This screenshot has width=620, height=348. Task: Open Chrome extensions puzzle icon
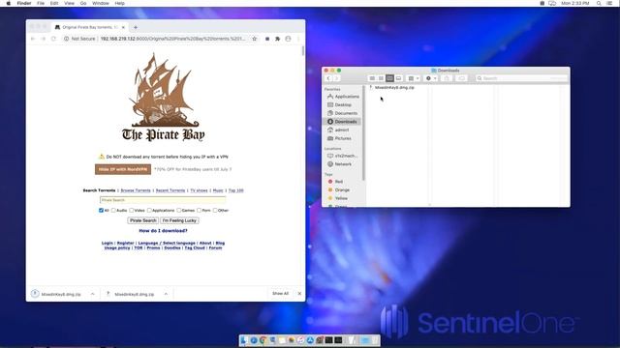[x=278, y=39]
